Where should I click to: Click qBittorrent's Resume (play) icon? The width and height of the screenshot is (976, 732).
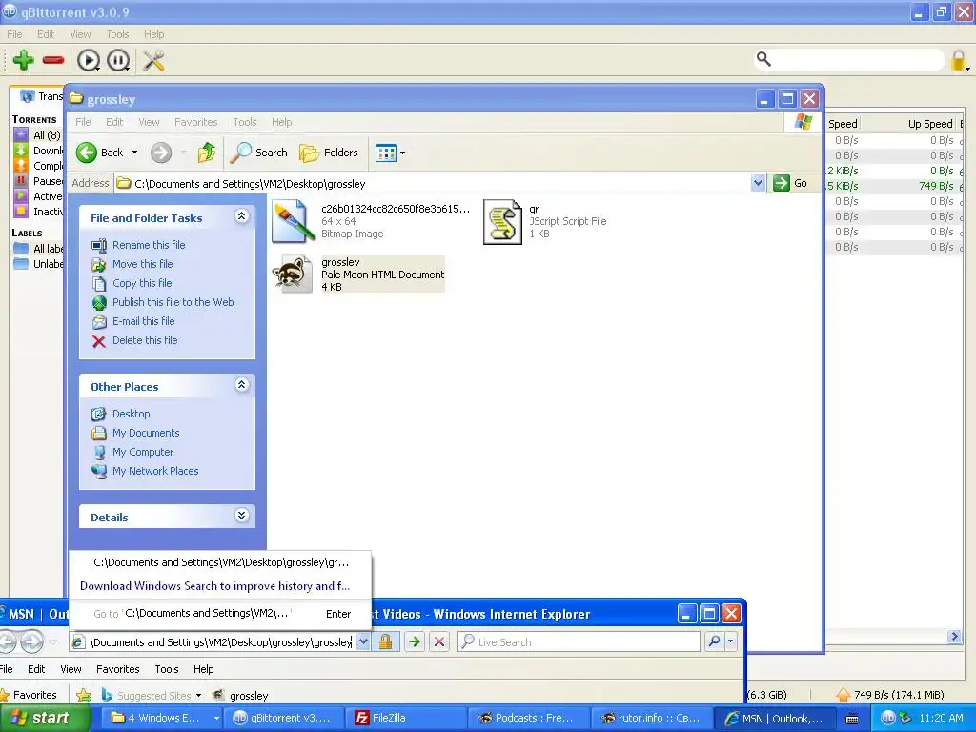[89, 60]
